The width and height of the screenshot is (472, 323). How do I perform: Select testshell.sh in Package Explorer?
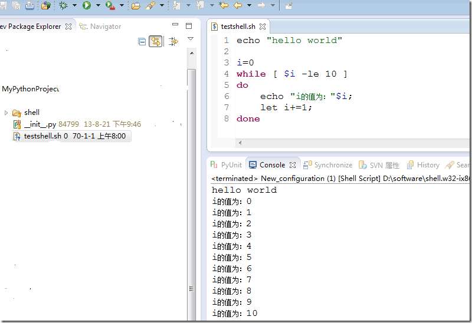(72, 136)
